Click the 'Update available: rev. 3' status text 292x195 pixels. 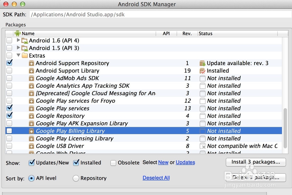[237, 63]
